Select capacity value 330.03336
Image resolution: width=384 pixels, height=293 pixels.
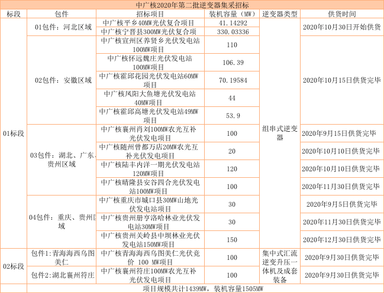[x=232, y=31]
